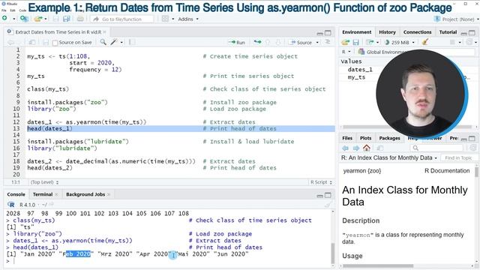Click the Help home icon
The height and width of the screenshot is (270, 480).
[367, 148]
